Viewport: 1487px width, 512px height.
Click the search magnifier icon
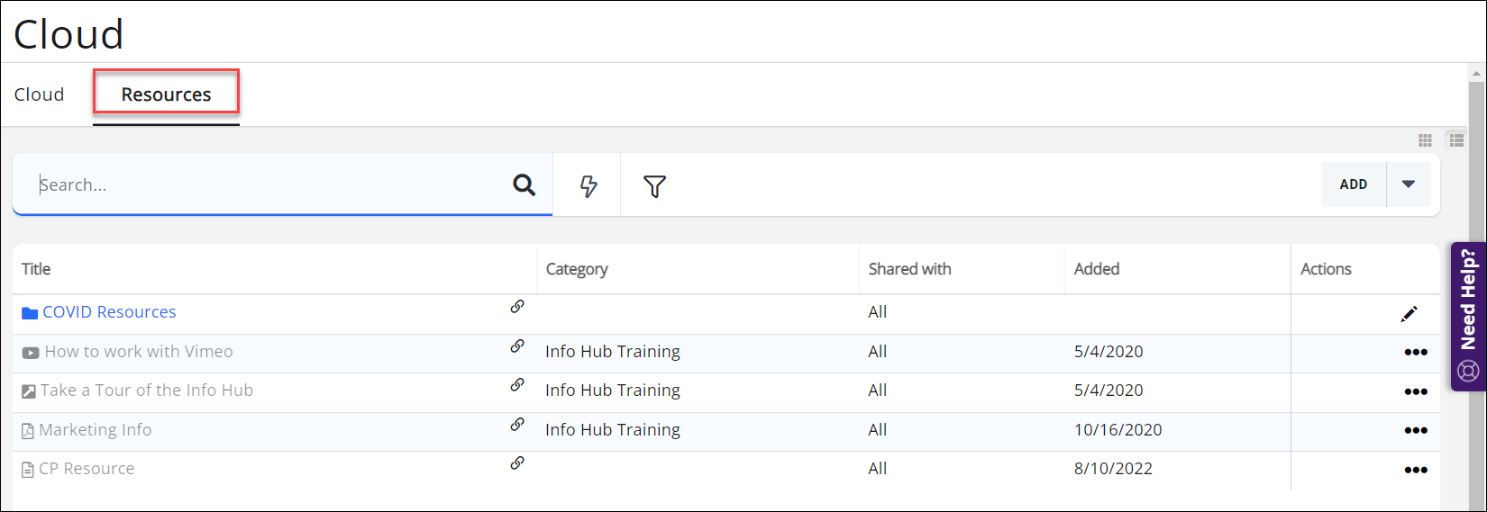tap(524, 185)
